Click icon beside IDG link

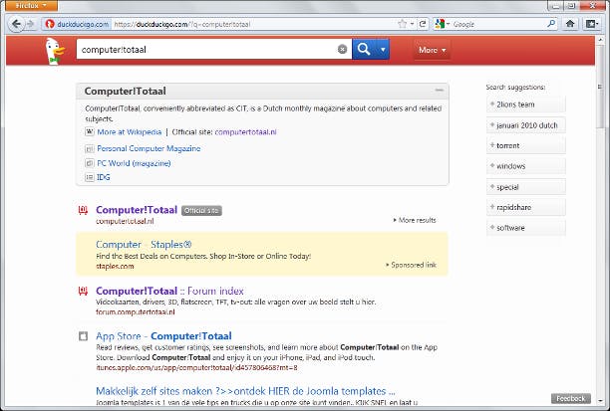pyautogui.click(x=90, y=177)
